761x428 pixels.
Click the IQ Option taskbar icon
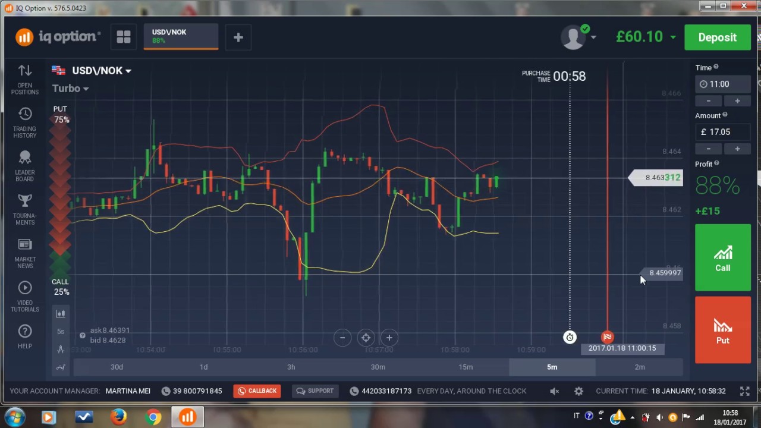[188, 417]
